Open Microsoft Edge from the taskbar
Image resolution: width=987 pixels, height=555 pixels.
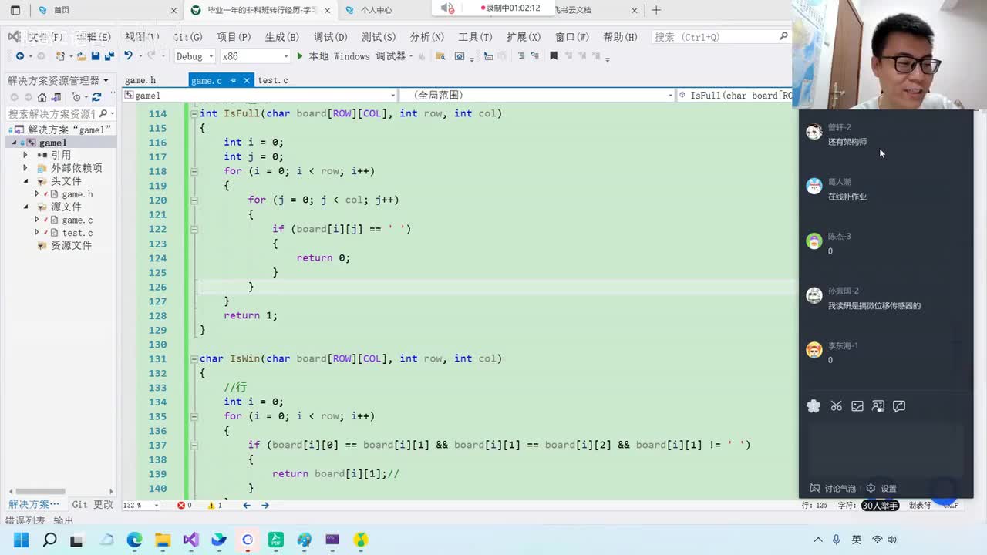coord(134,540)
